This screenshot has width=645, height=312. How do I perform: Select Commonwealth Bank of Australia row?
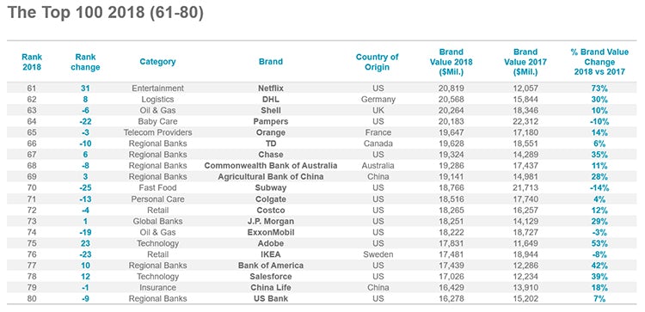click(322, 166)
